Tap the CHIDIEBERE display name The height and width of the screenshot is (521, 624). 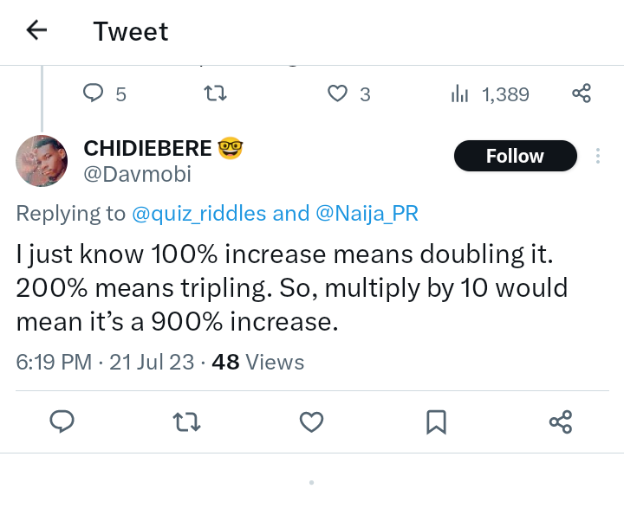147,148
